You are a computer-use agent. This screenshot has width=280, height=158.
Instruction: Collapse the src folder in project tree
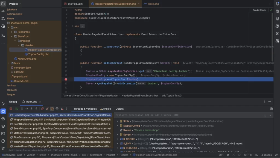[x=8, y=28]
